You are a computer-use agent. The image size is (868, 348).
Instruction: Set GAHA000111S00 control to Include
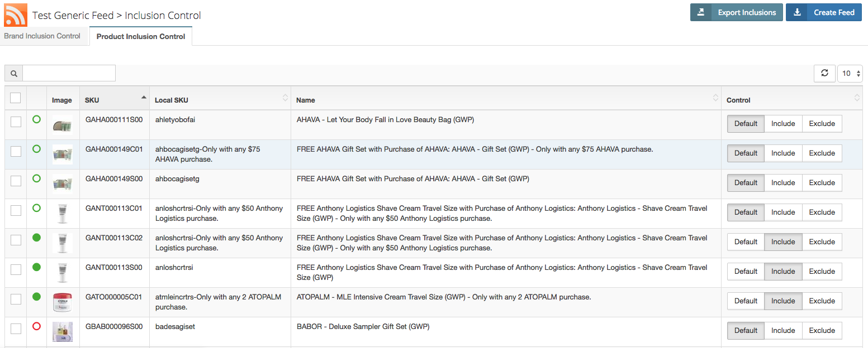click(783, 124)
